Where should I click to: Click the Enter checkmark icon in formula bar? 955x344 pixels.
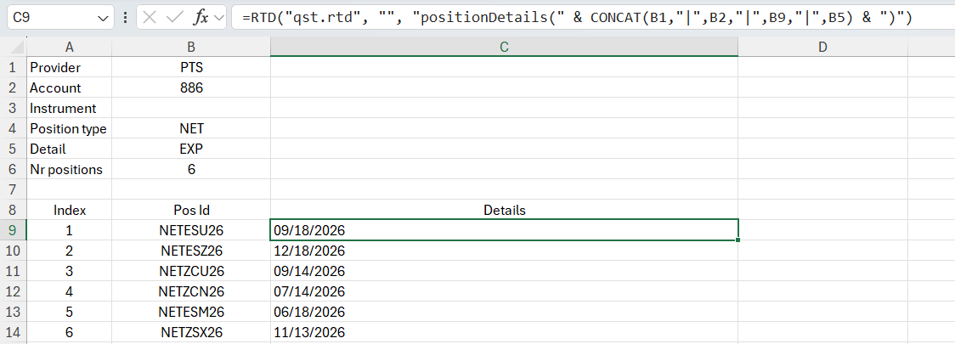point(175,18)
